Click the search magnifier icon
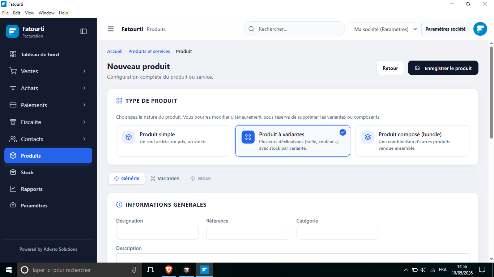Screen dimensions: 494x277 (x=251, y=29)
